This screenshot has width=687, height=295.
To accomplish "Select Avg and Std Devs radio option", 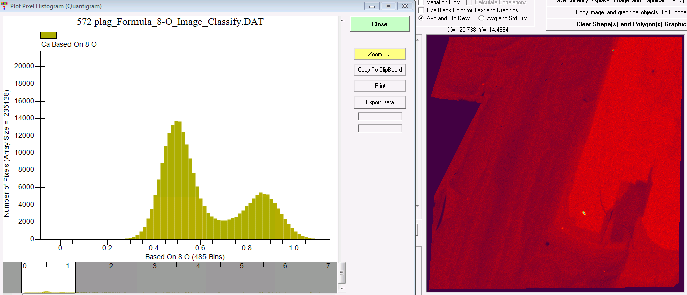I will 421,18.
